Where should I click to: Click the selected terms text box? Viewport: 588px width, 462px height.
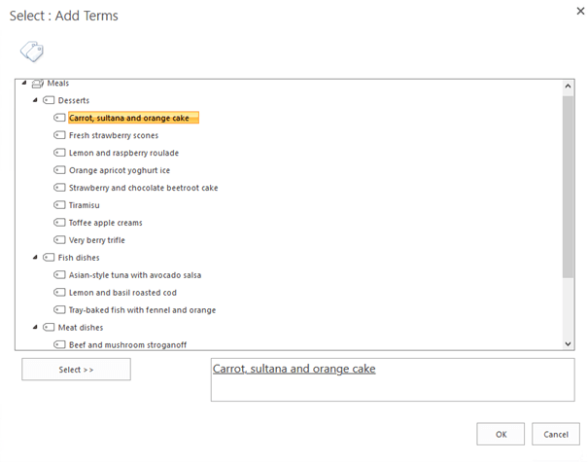(x=393, y=379)
